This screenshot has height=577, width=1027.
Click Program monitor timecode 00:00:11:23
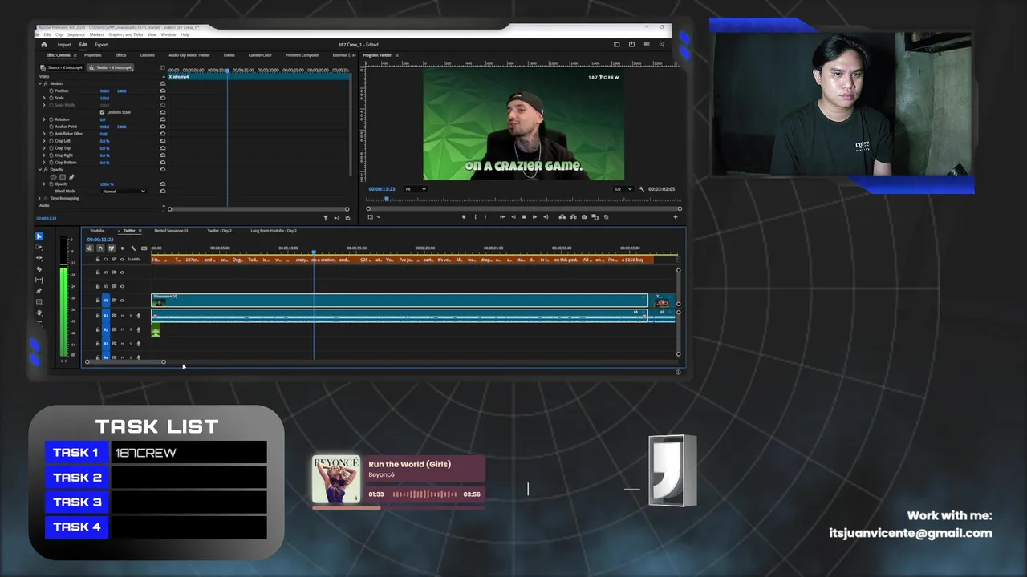pyautogui.click(x=382, y=189)
